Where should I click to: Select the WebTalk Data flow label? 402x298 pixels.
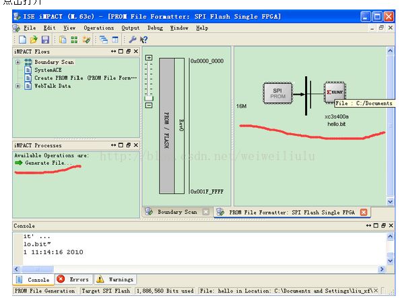[x=53, y=85]
